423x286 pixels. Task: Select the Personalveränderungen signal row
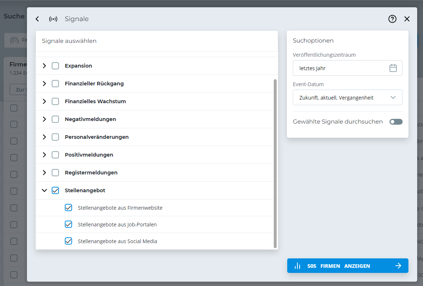coord(96,137)
